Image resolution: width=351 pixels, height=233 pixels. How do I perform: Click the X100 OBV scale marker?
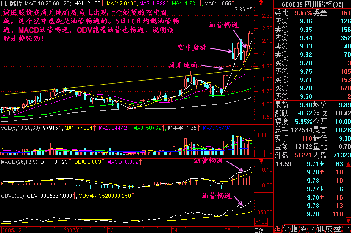[x=261, y=221]
